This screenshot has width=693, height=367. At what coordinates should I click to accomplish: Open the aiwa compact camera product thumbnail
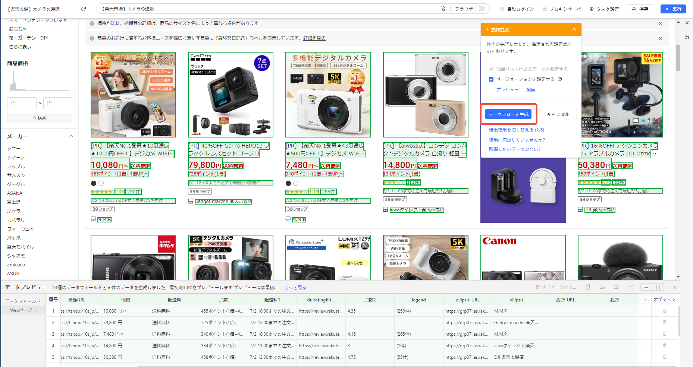click(x=426, y=95)
